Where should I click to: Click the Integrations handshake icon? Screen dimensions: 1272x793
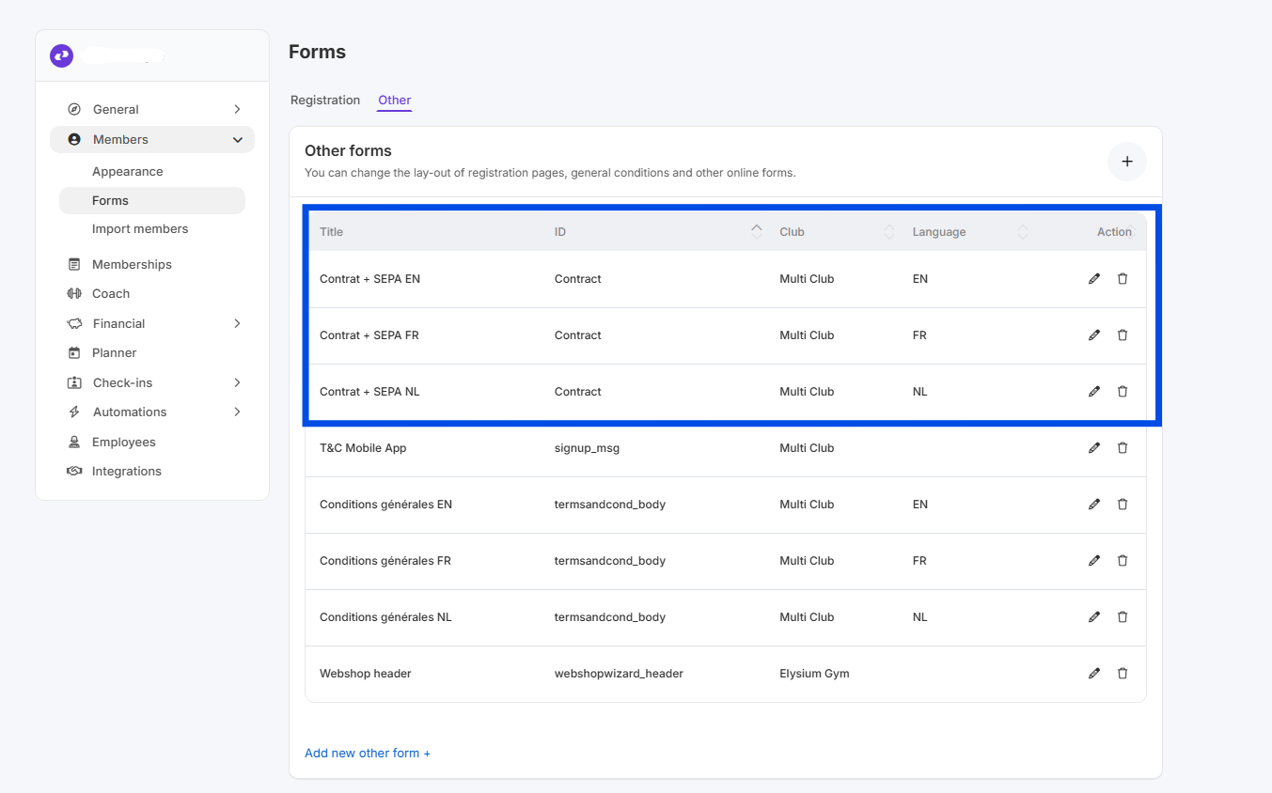point(74,472)
